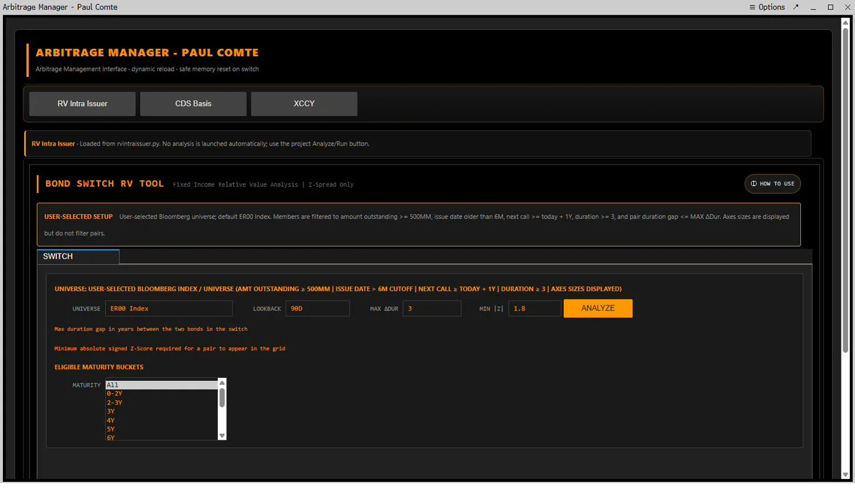Select All in the maturity list
The height and width of the screenshot is (493, 855).
click(161, 385)
